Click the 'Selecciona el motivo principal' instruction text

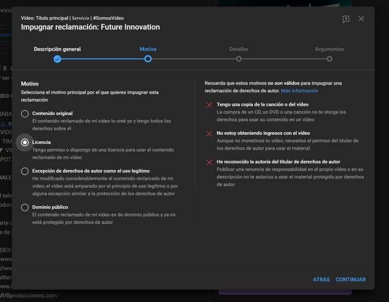[90, 96]
